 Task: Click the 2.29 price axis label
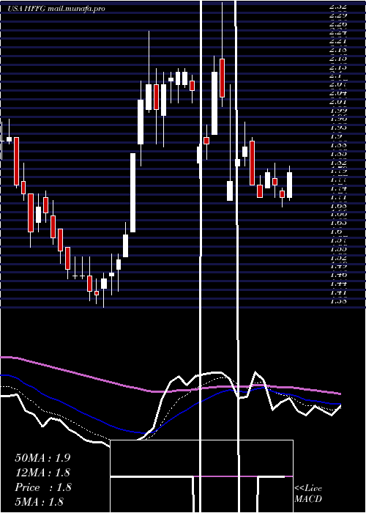pyautogui.click(x=338, y=15)
